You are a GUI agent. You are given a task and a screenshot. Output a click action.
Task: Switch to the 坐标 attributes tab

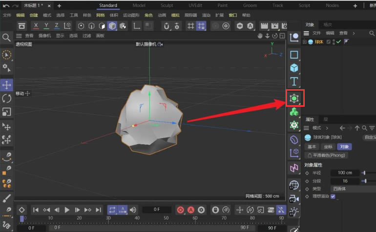tap(328, 147)
